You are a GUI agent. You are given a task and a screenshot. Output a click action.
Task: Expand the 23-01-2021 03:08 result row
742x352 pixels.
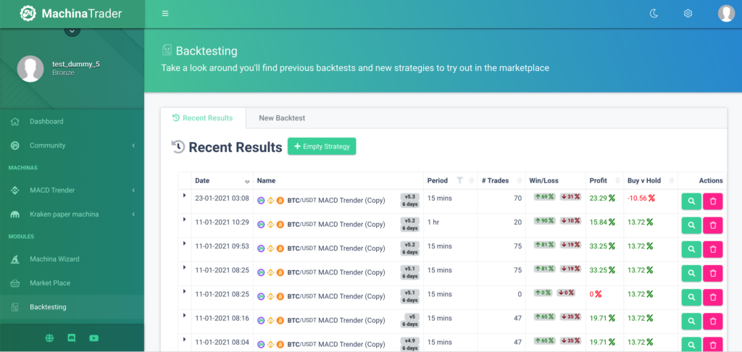click(x=184, y=195)
